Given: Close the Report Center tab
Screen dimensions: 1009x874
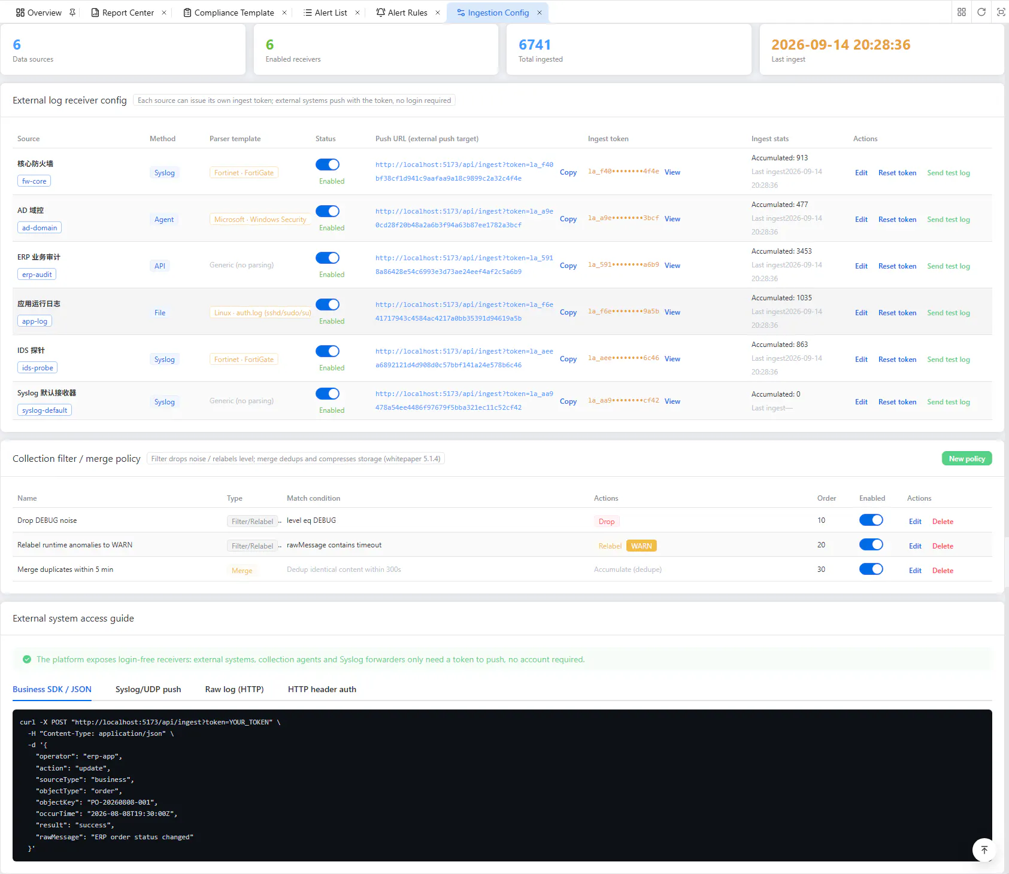Looking at the screenshot, I should pos(164,13).
